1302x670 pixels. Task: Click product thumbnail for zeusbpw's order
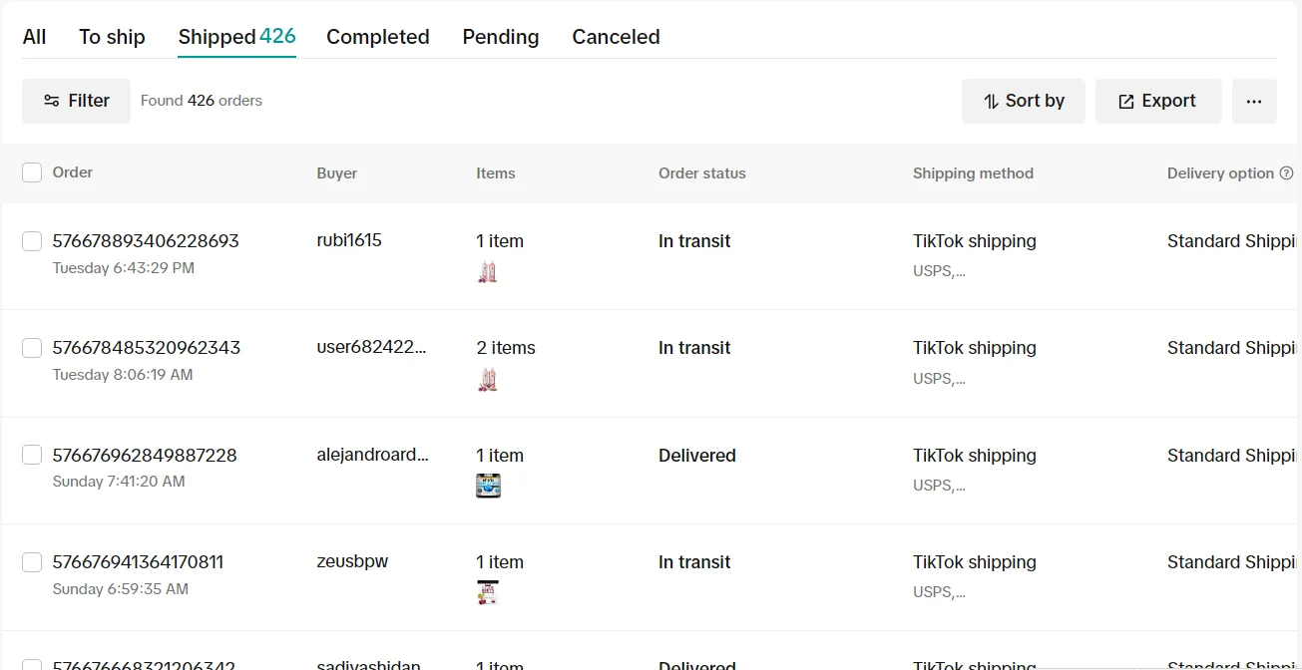click(x=487, y=592)
